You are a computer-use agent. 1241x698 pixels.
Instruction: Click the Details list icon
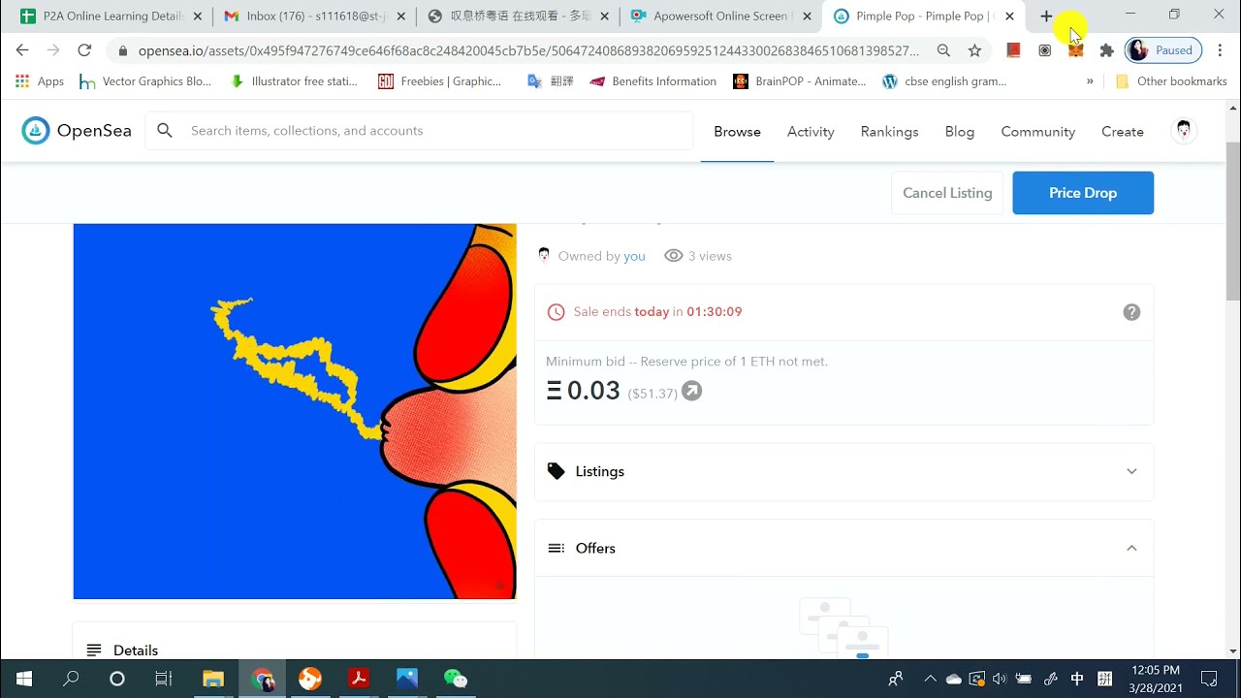click(94, 650)
